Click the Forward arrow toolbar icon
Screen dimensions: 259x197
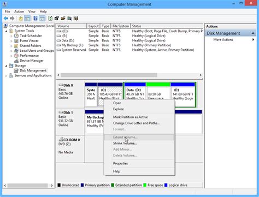point(12,19)
